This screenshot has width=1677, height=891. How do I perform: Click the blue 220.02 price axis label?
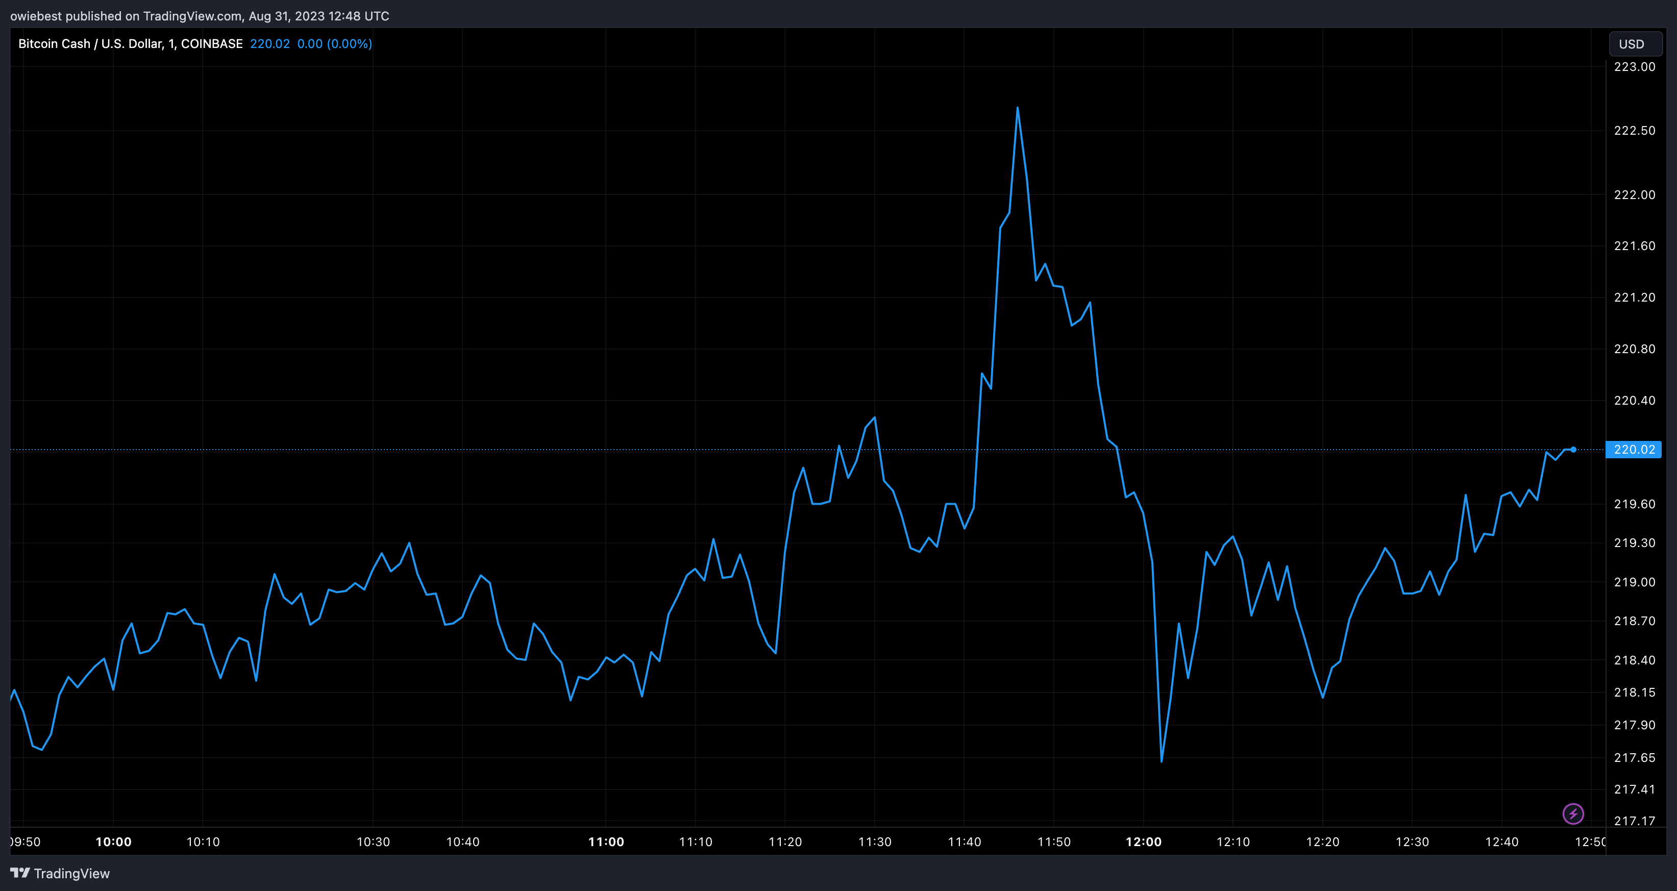click(1634, 450)
